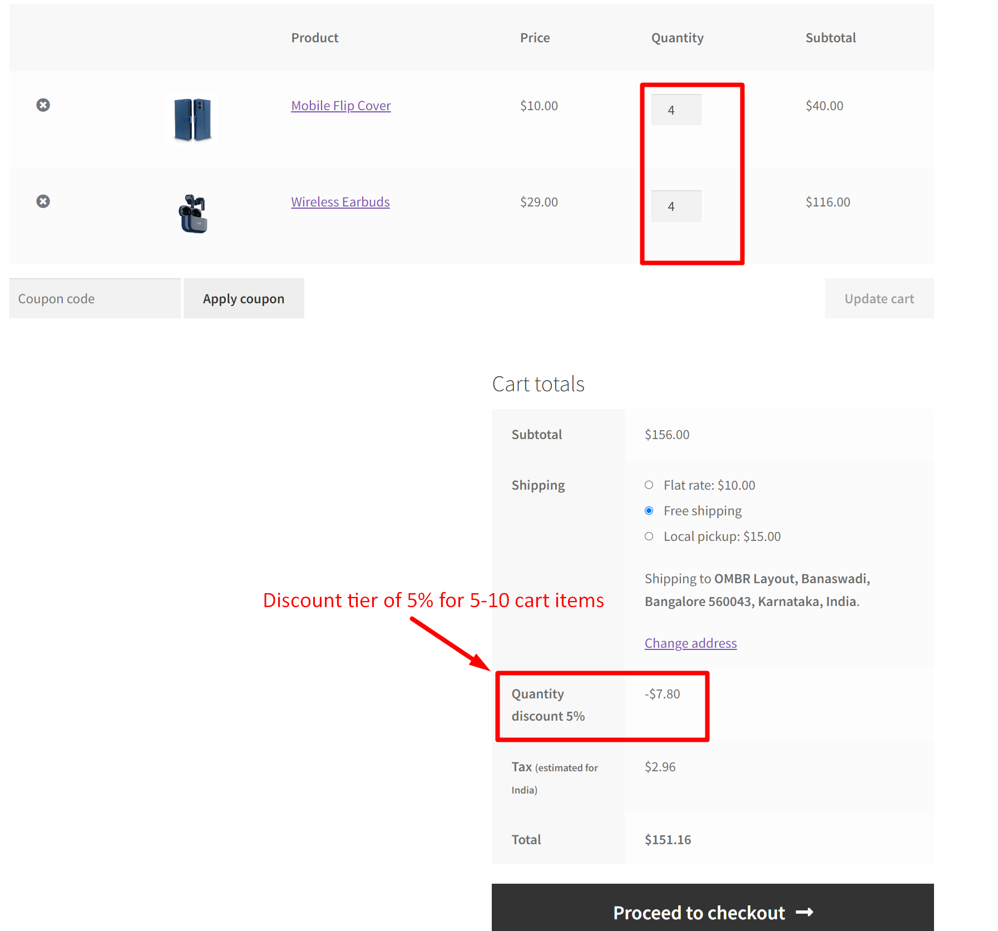The width and height of the screenshot is (998, 931).
Task: Remove Wireless Earbuds from cart
Action: tap(43, 201)
